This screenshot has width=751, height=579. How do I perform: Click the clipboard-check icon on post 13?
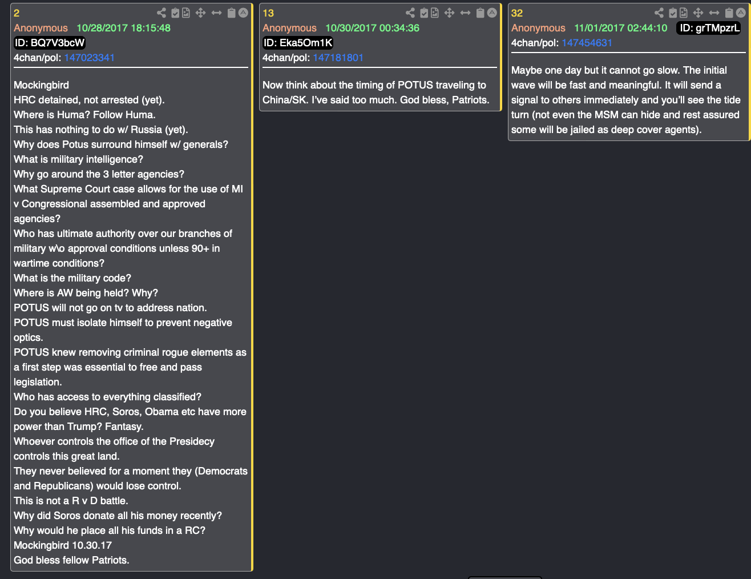(x=425, y=13)
